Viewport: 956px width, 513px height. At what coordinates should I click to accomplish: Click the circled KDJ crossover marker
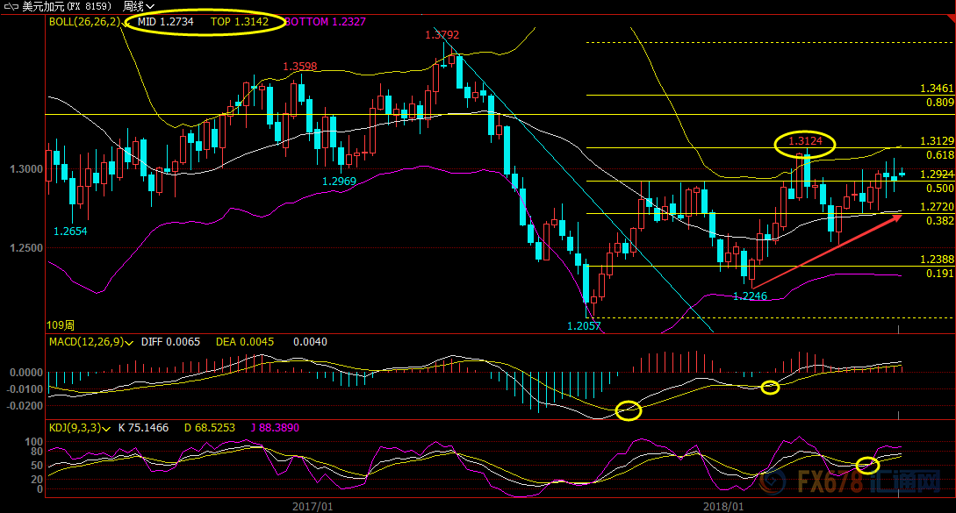tap(867, 466)
